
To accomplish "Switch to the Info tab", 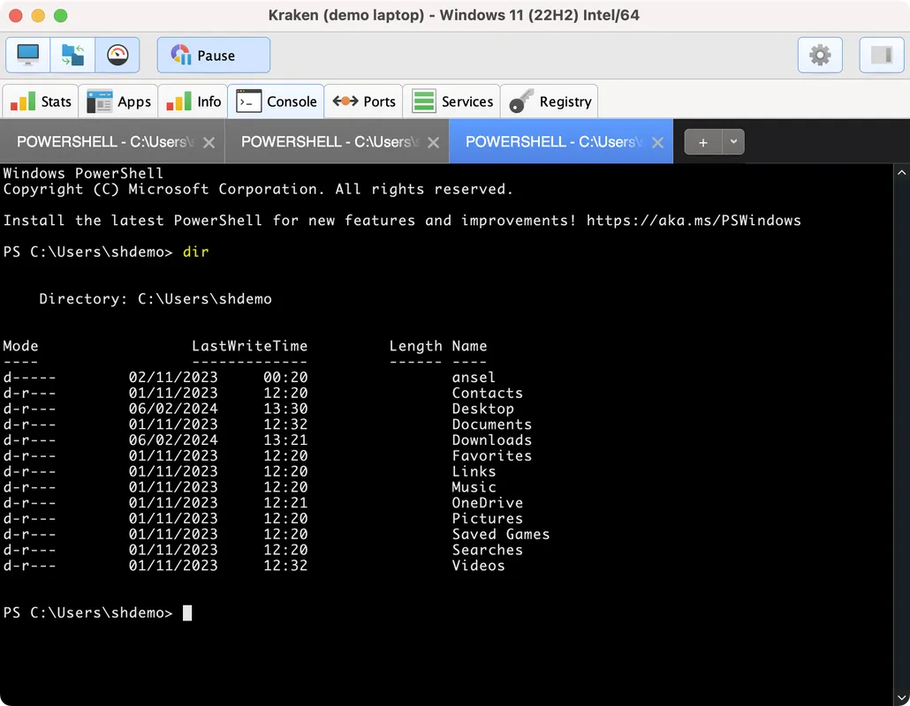I will pos(193,101).
